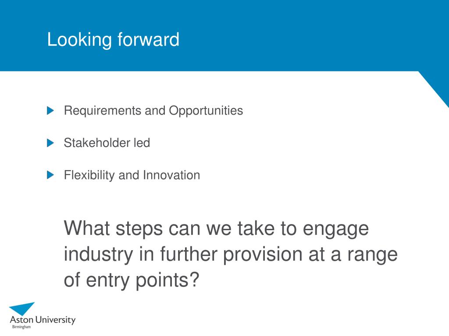Click the word 'Innovation' in third bullet

click(171, 175)
